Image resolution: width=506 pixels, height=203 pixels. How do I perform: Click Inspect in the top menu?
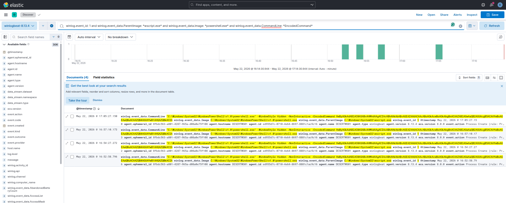[472, 15]
